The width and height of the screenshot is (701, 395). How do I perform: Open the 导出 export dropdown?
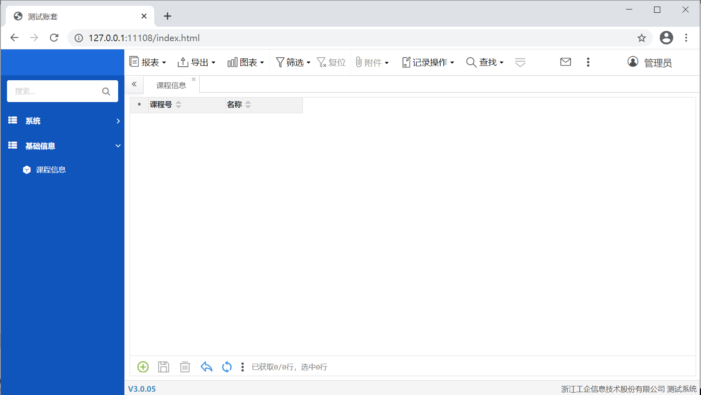(196, 62)
